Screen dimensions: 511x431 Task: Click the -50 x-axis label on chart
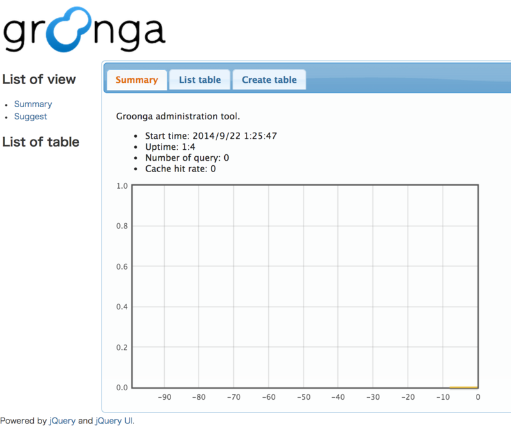303,397
